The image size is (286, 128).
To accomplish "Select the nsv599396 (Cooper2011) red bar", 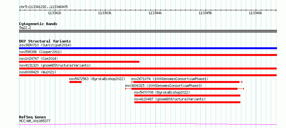I will [x=148, y=55].
